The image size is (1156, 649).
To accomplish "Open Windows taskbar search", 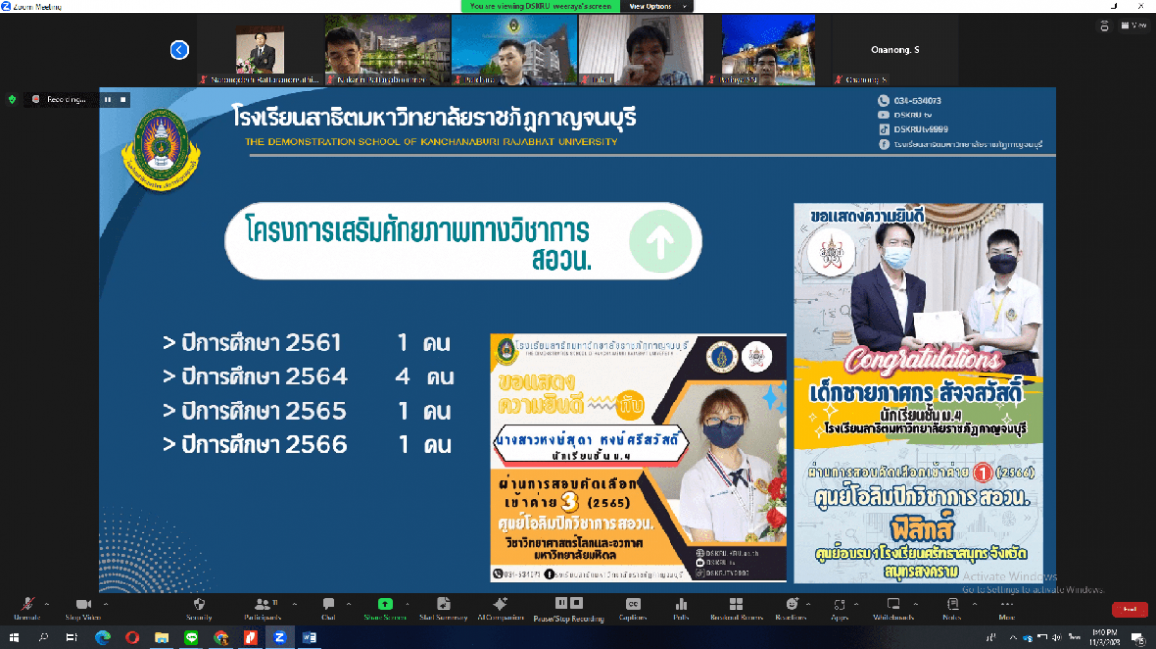I will point(44,637).
